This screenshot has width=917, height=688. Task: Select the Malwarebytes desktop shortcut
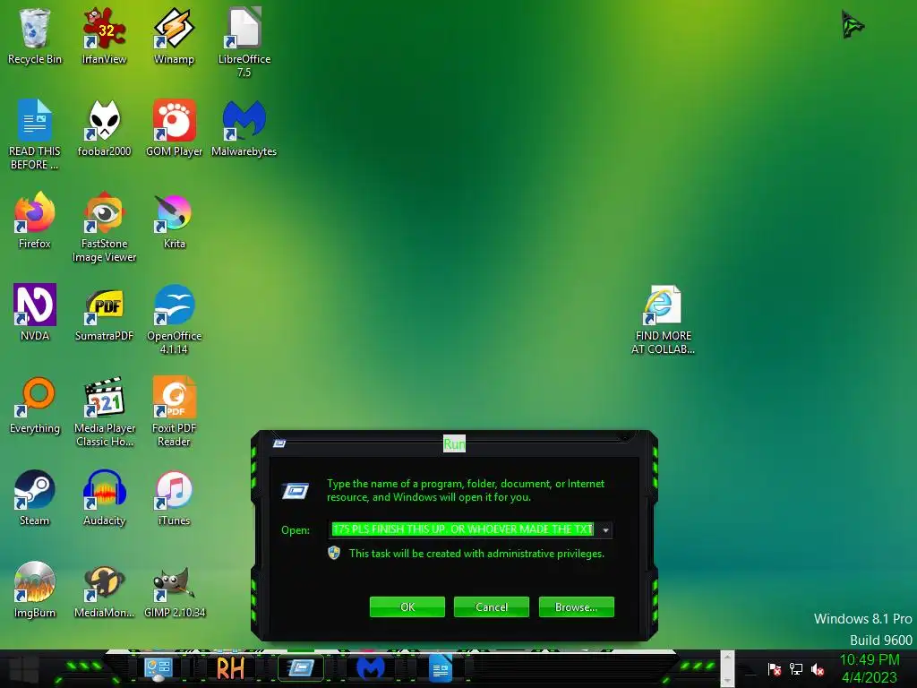click(244, 127)
